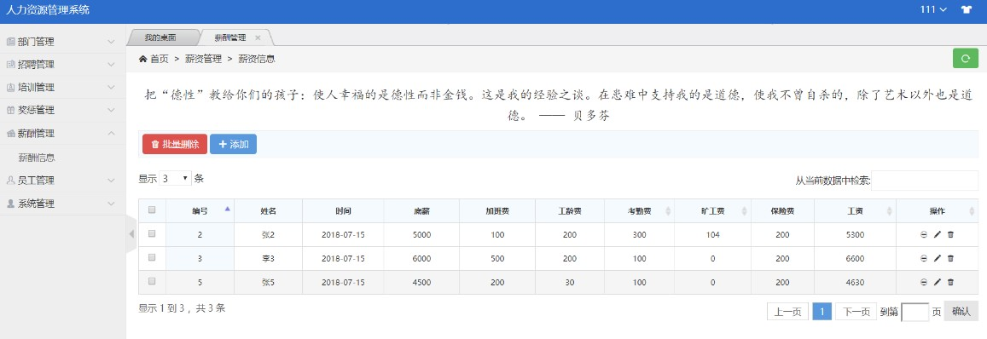Sort the 旷工费 column
The width and height of the screenshot is (987, 339).
click(745, 210)
